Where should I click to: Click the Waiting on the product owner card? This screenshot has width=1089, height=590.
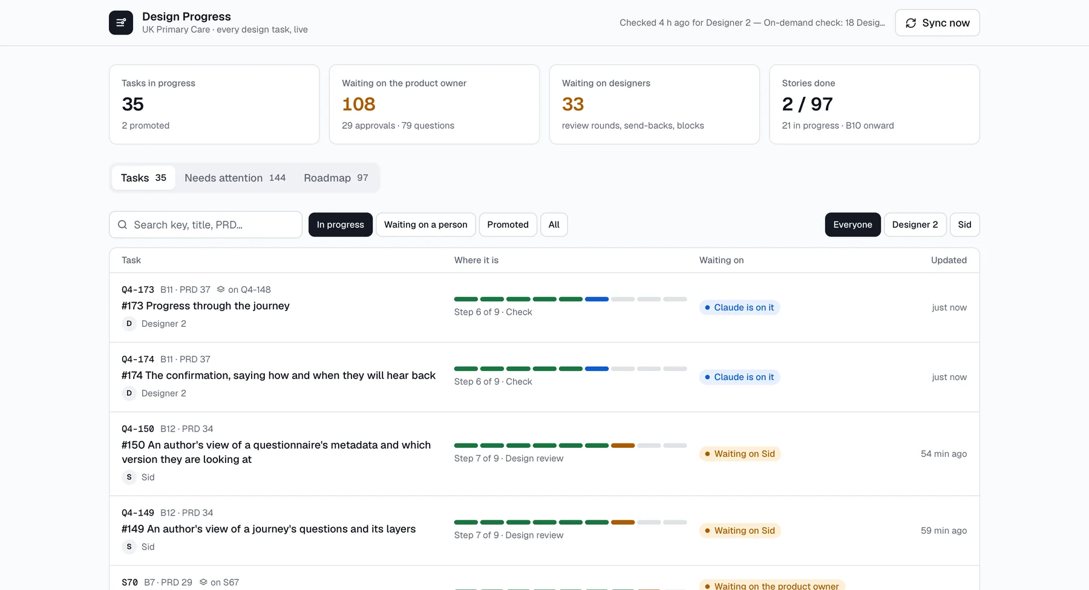click(x=434, y=105)
